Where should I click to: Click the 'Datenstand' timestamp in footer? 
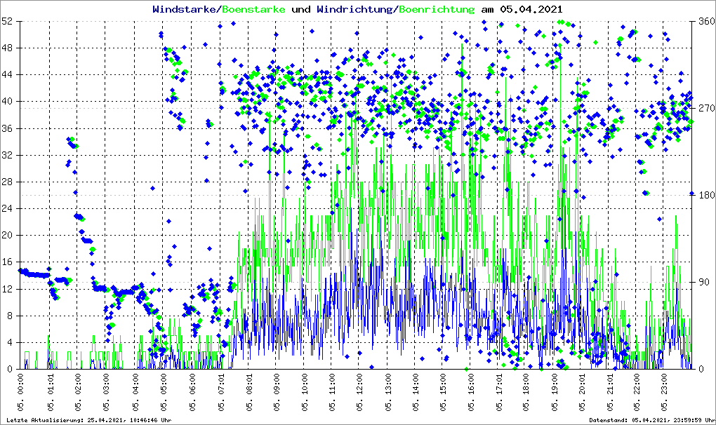pyautogui.click(x=654, y=420)
